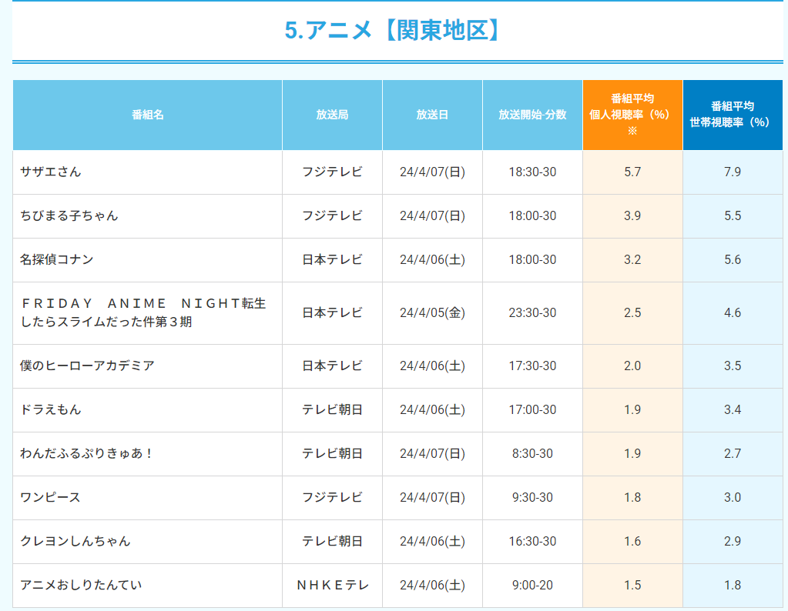788x611 pixels.
Task: Click the わんだふるぷりきゅあ! program name
Action: [87, 453]
